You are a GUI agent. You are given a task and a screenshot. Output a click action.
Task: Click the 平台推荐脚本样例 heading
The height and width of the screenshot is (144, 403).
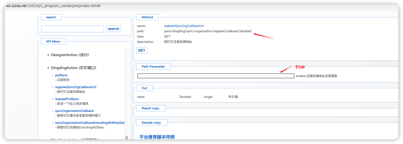(x=157, y=137)
